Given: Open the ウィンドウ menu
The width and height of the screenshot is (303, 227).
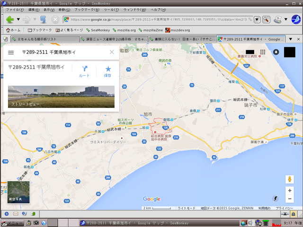Looking at the screenshot, I should (134, 9).
